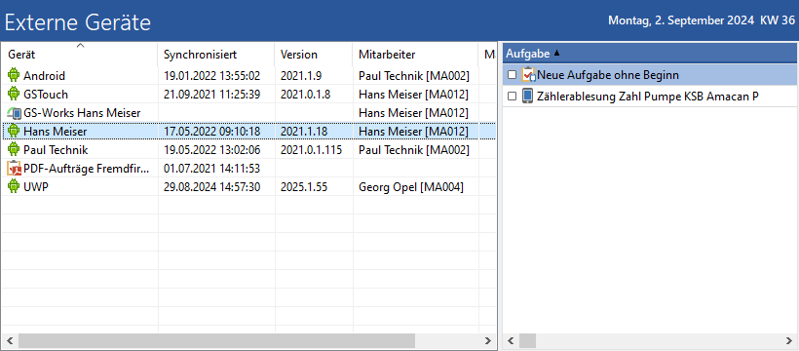The image size is (799, 351).
Task: Click sync time 29.08.2024 14:57:30
Action: point(212,187)
